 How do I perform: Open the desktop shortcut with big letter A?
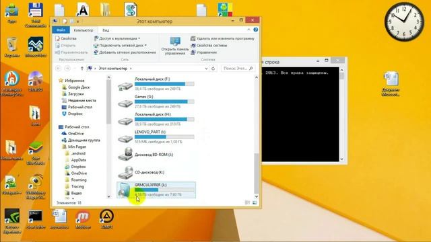click(83, 10)
